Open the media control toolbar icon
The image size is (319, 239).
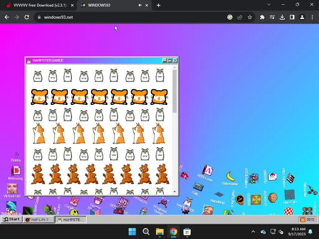[x=272, y=17]
